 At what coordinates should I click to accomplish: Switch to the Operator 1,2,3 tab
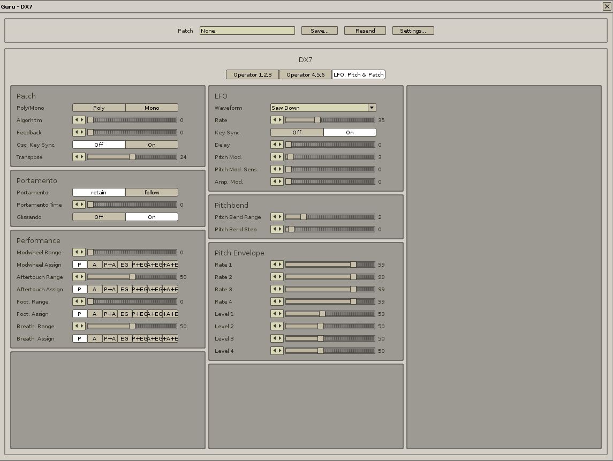[x=253, y=74]
